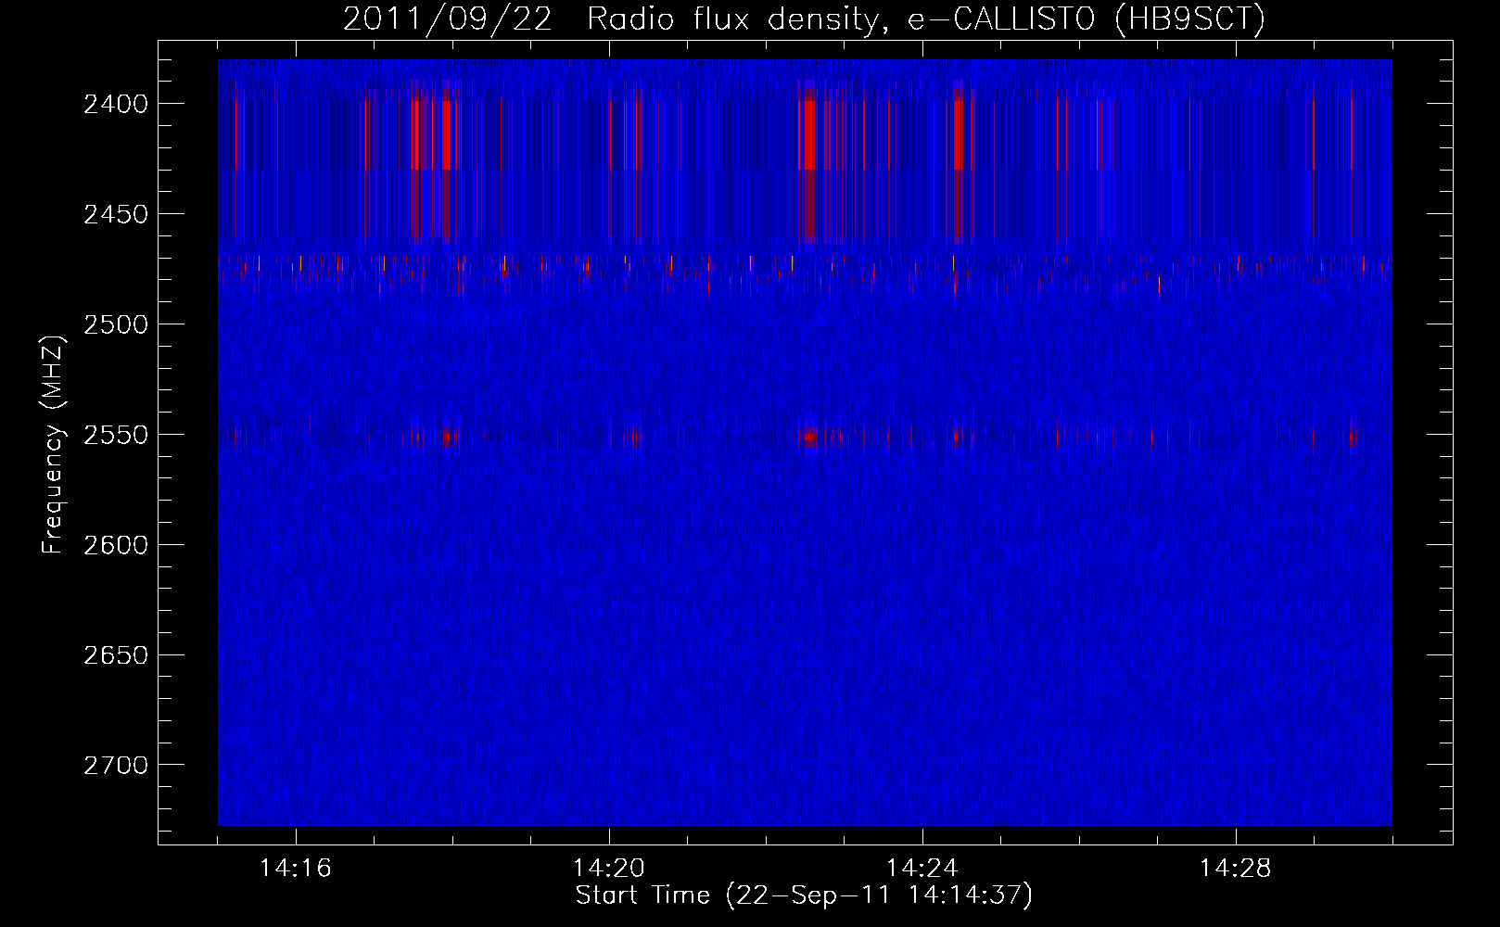Click the 14:20 time tick label
Viewport: 1500px width, 927px height.
click(x=609, y=869)
